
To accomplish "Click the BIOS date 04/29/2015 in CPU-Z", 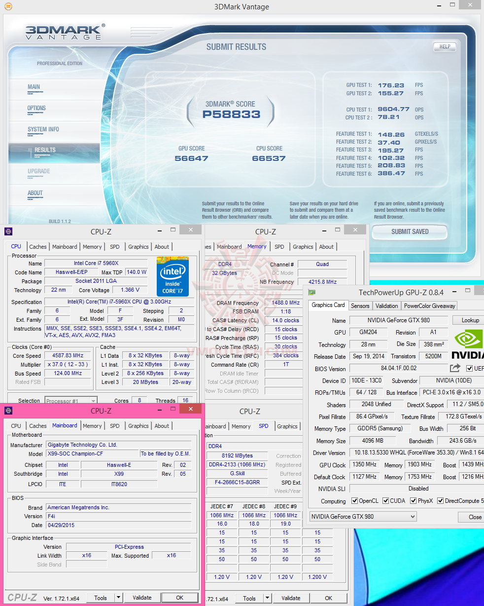I will pos(118,525).
